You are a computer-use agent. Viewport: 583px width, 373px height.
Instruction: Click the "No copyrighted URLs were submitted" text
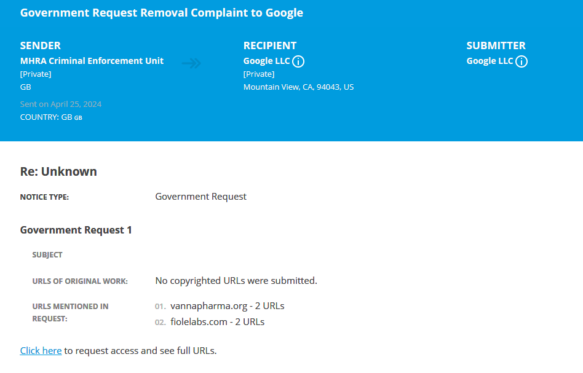click(236, 281)
